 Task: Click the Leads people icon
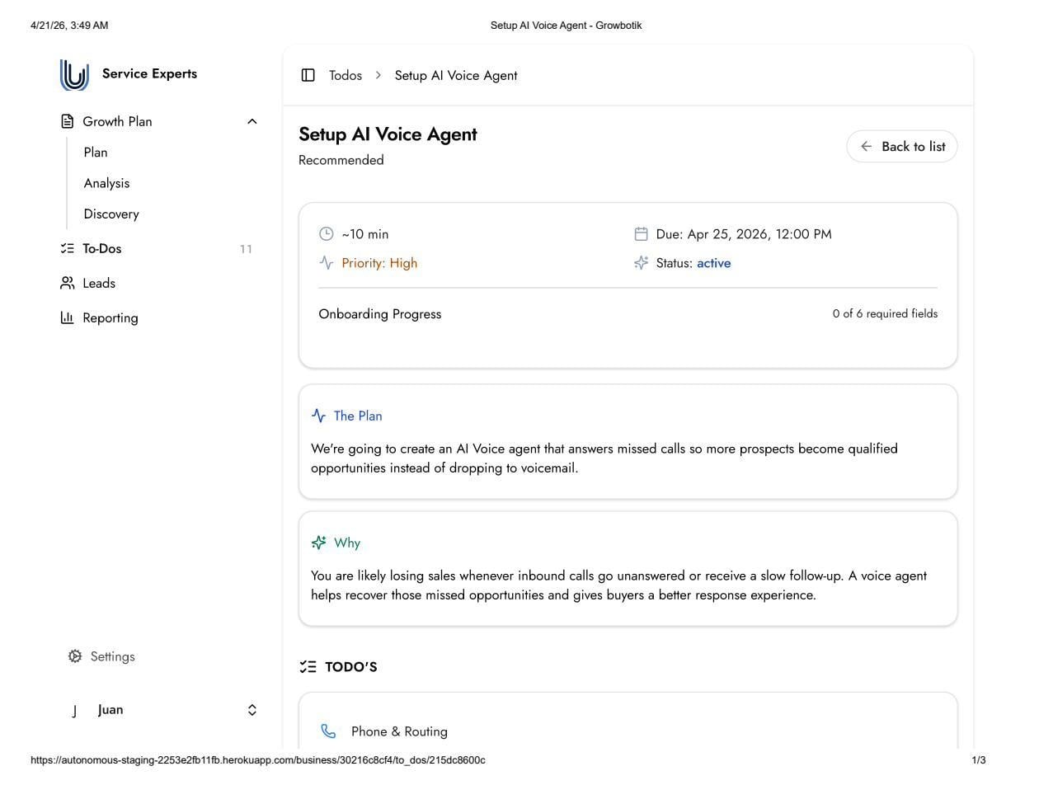67,283
